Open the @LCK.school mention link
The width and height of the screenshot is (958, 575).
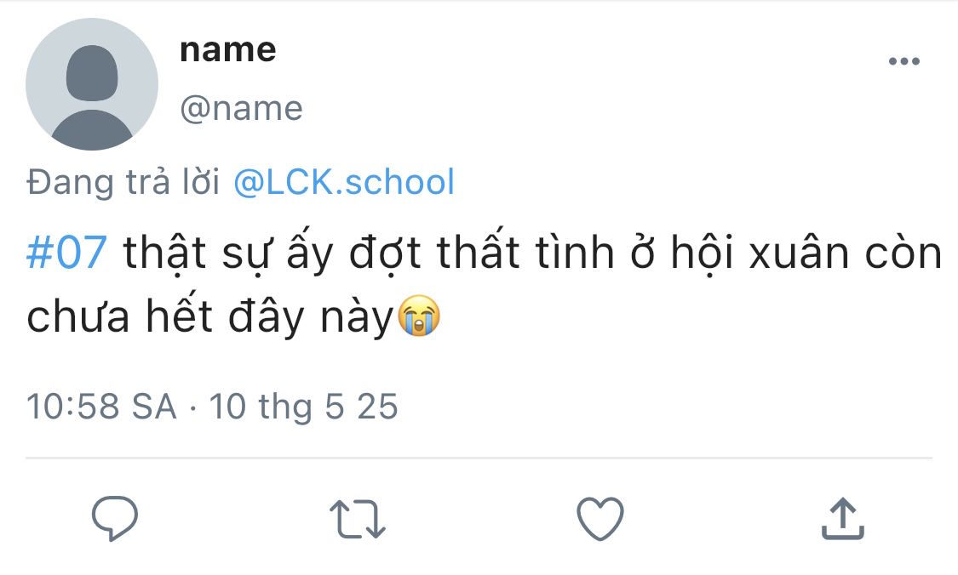tap(344, 182)
